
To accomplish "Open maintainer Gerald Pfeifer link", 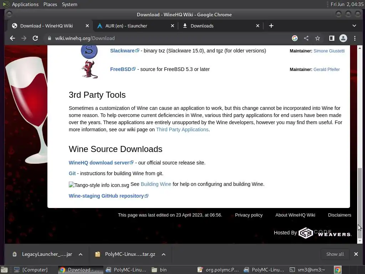I will click(327, 70).
